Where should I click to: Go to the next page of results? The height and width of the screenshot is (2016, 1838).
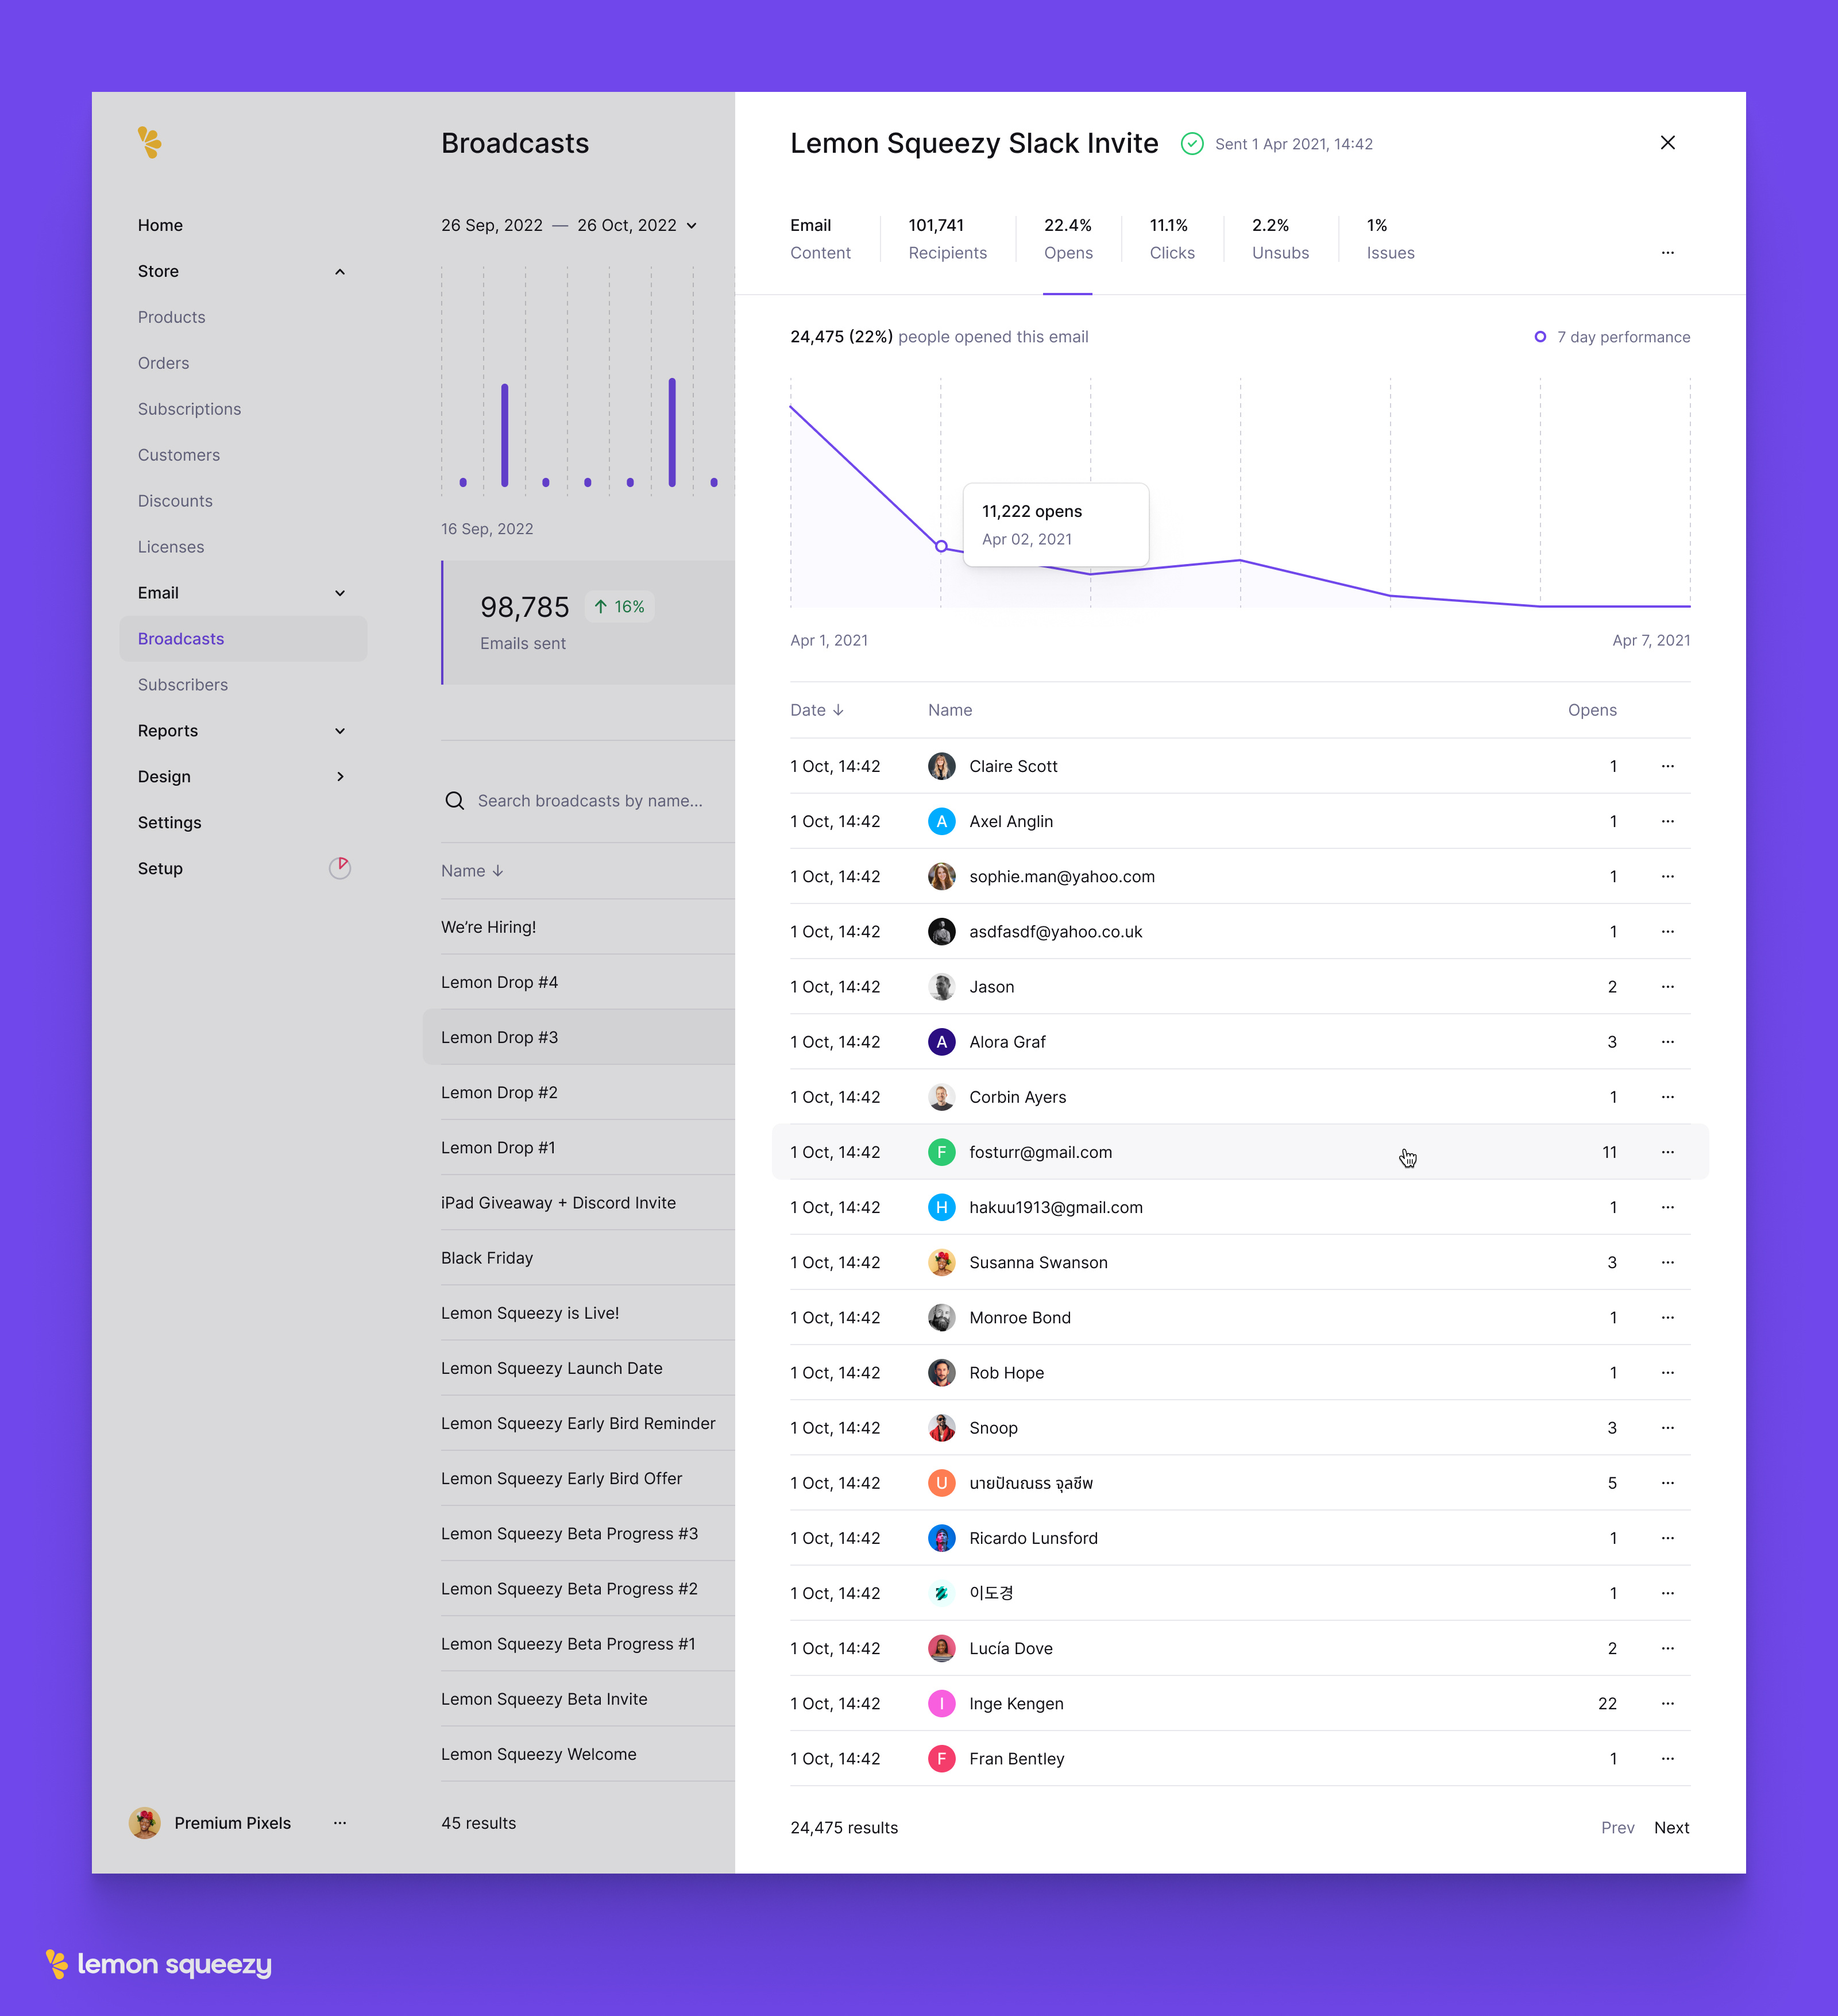(x=1671, y=1827)
